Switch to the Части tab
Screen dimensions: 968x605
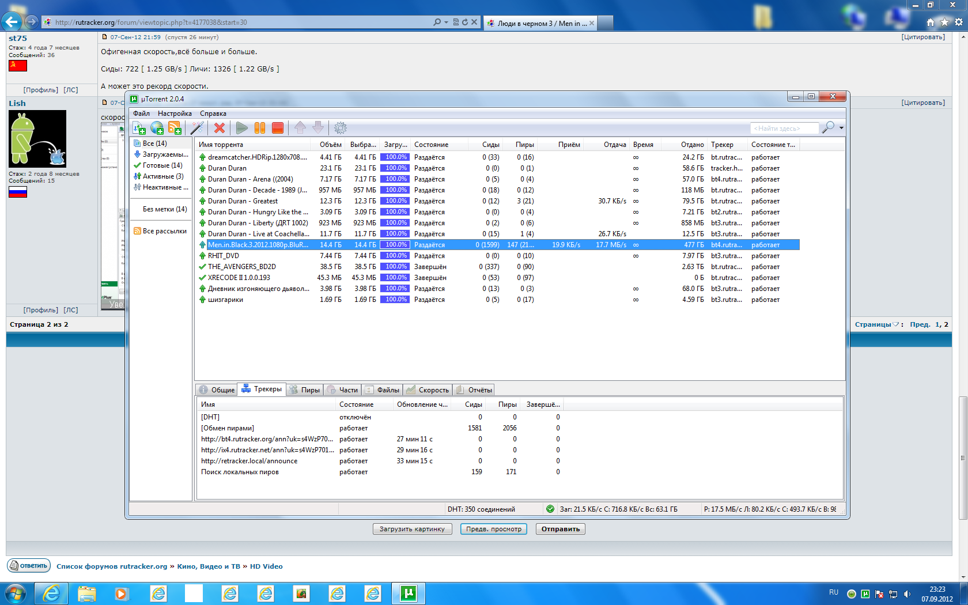click(x=342, y=390)
